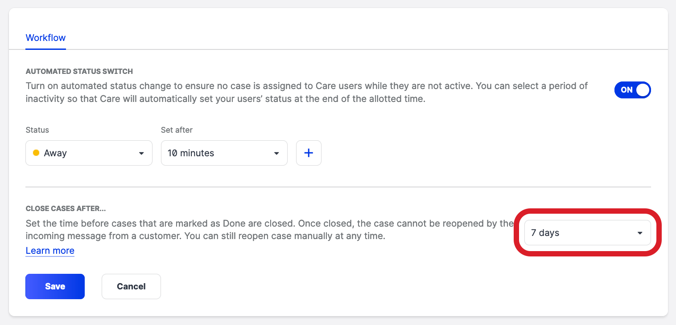Click the arrow on the 7 days dropdown
Screen dimensions: 676x325
point(640,233)
